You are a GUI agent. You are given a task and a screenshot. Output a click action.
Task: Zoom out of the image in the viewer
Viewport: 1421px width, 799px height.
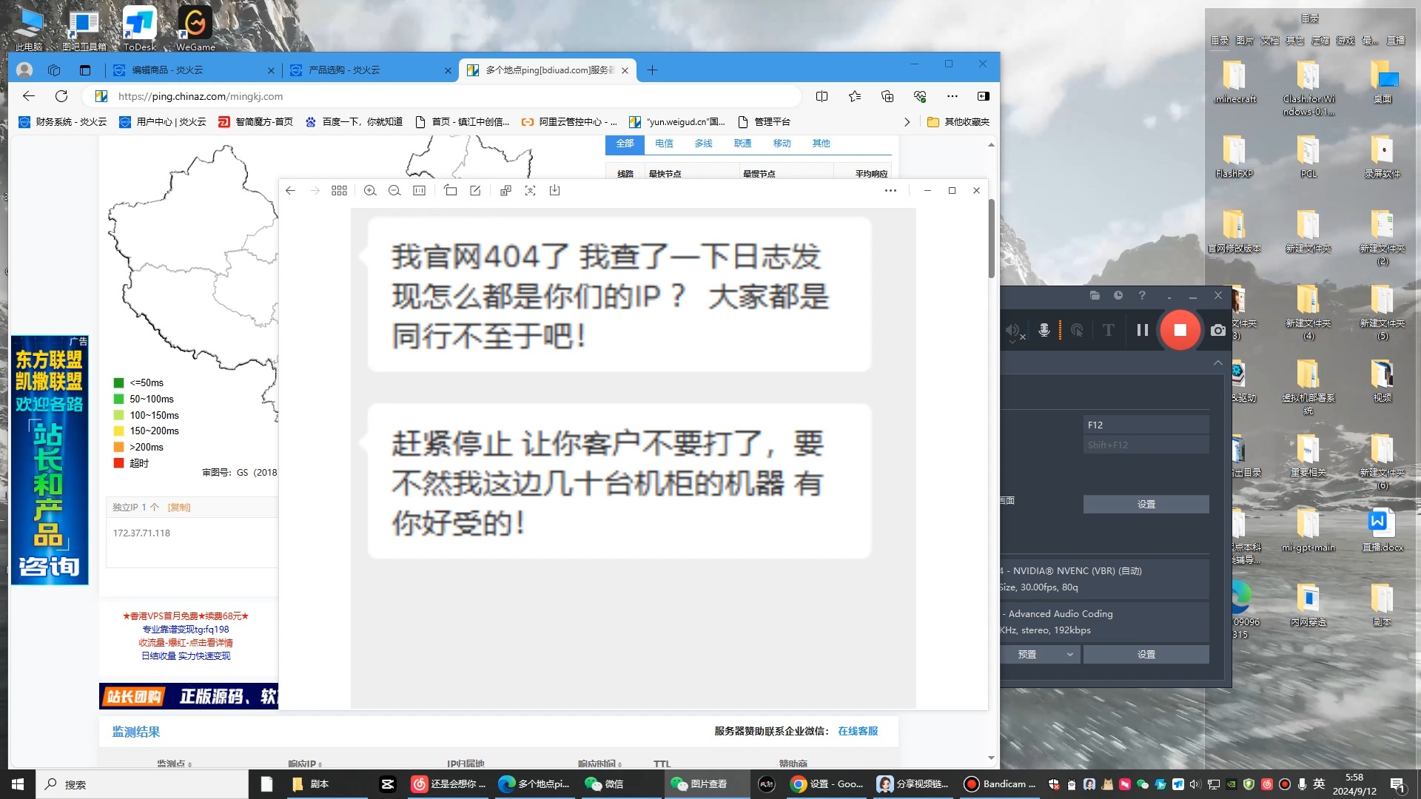[394, 191]
